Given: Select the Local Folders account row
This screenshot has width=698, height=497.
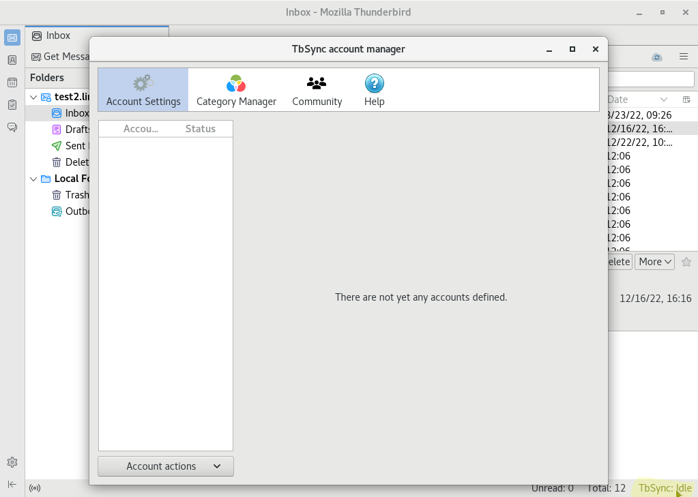Looking at the screenshot, I should (x=57, y=179).
